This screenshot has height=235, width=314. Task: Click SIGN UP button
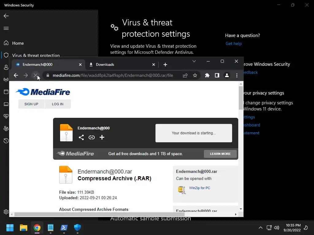click(x=31, y=104)
